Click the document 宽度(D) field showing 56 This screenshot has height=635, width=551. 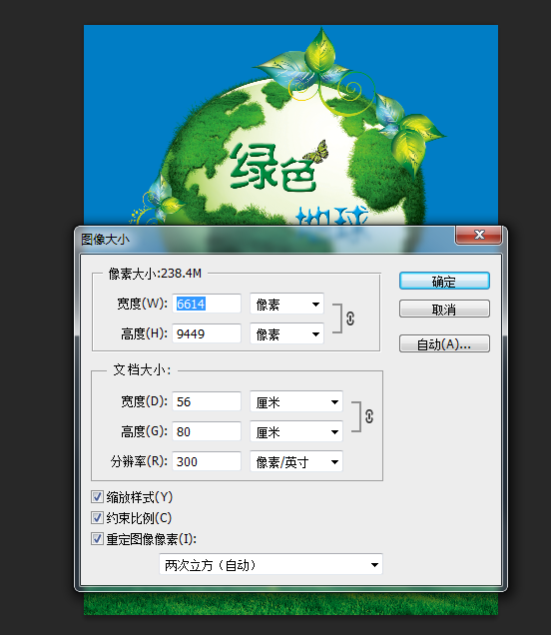pyautogui.click(x=207, y=401)
